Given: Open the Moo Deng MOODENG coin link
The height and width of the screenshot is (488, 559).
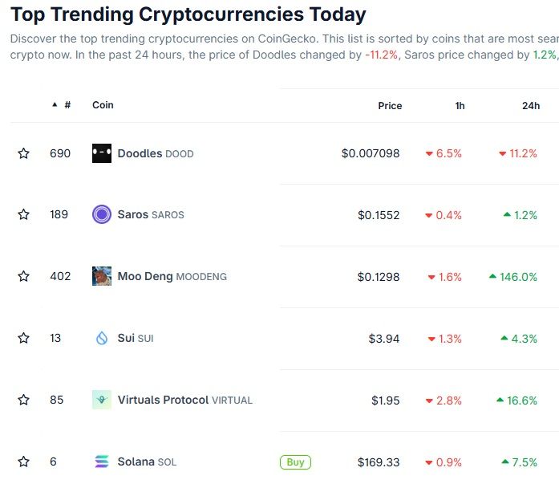Looking at the screenshot, I should 172,276.
